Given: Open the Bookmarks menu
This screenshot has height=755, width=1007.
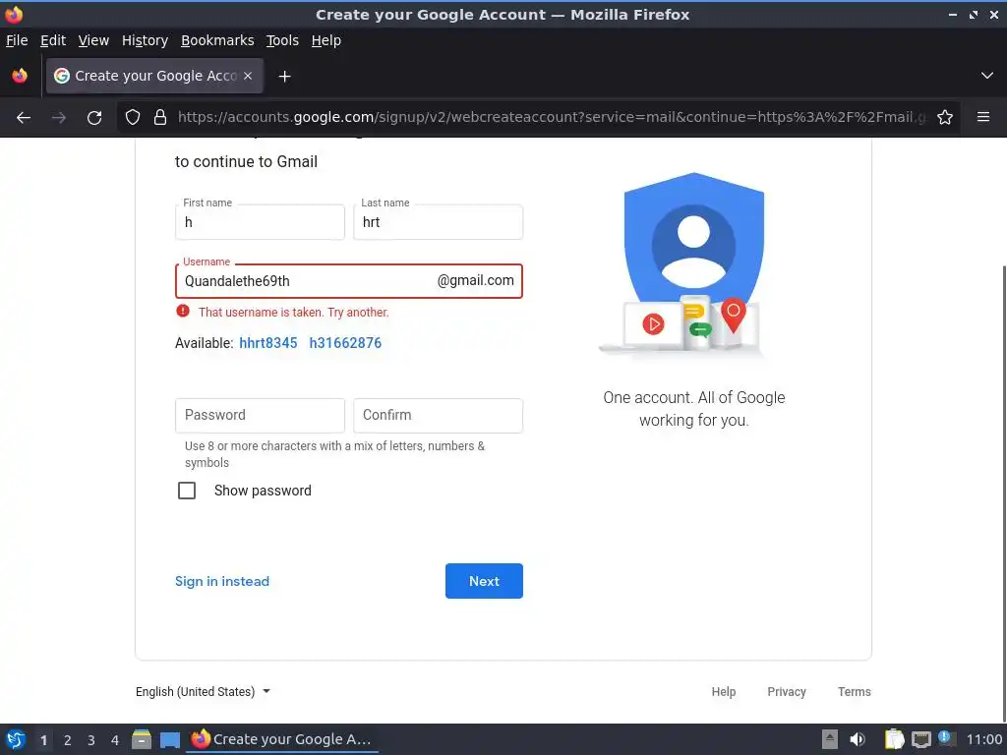Looking at the screenshot, I should [217, 40].
